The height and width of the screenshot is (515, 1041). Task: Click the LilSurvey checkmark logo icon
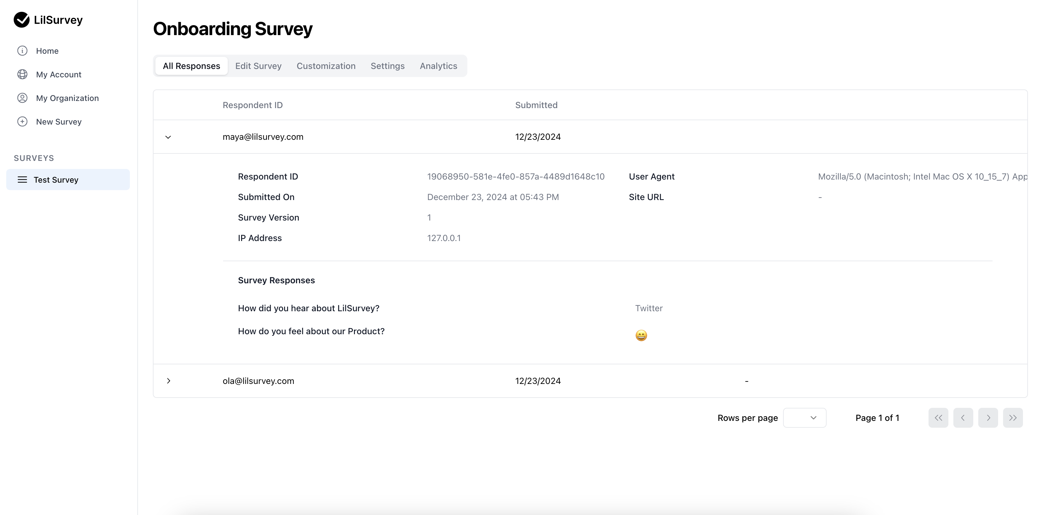click(x=22, y=19)
